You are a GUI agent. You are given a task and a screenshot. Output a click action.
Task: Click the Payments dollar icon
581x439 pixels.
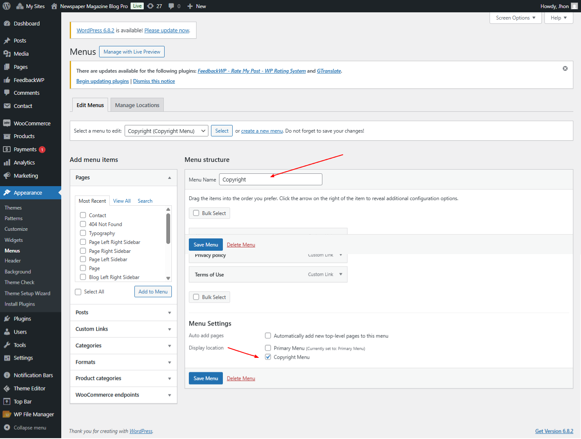pos(7,149)
